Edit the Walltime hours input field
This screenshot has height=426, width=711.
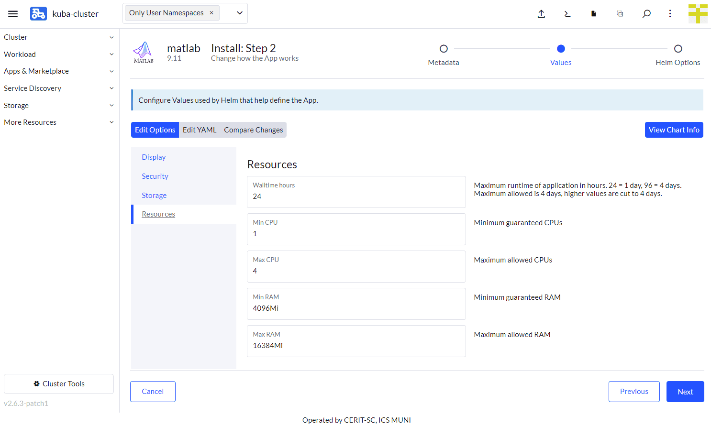click(356, 196)
